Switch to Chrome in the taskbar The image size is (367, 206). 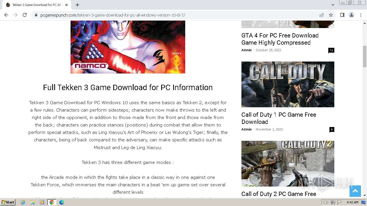click(52, 202)
